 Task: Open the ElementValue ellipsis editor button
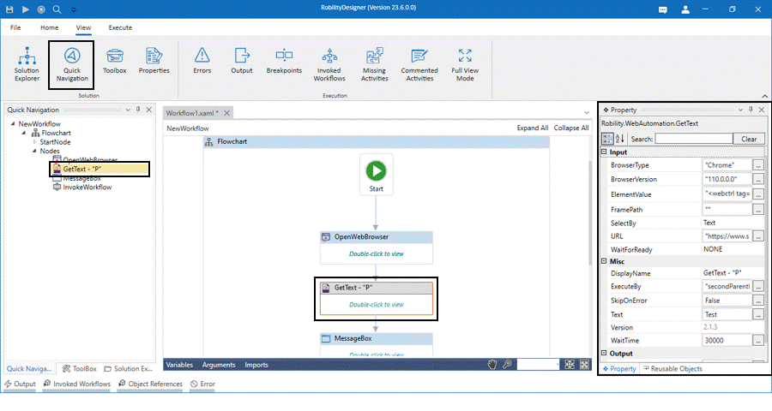758,194
